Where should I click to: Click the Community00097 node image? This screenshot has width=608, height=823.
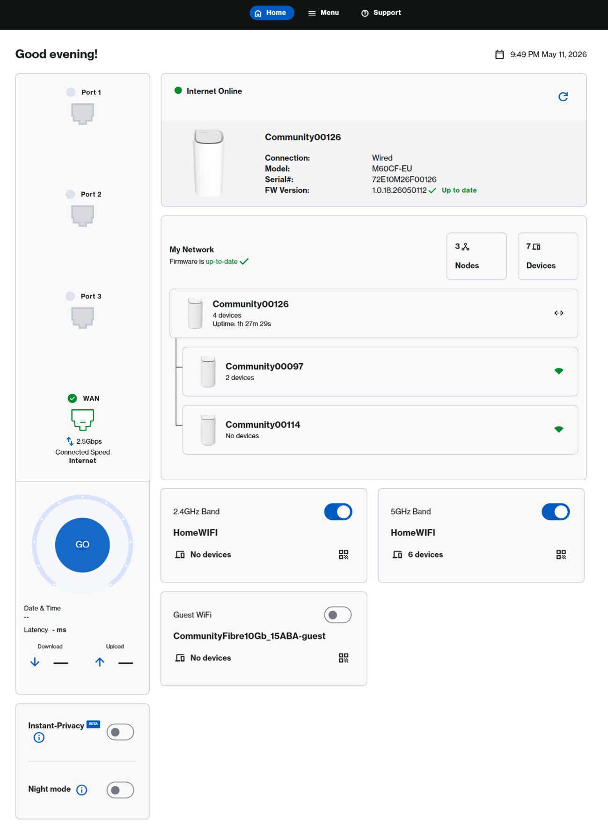[x=208, y=372]
